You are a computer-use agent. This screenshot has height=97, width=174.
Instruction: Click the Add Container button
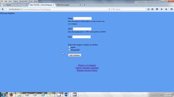[x=74, y=55]
